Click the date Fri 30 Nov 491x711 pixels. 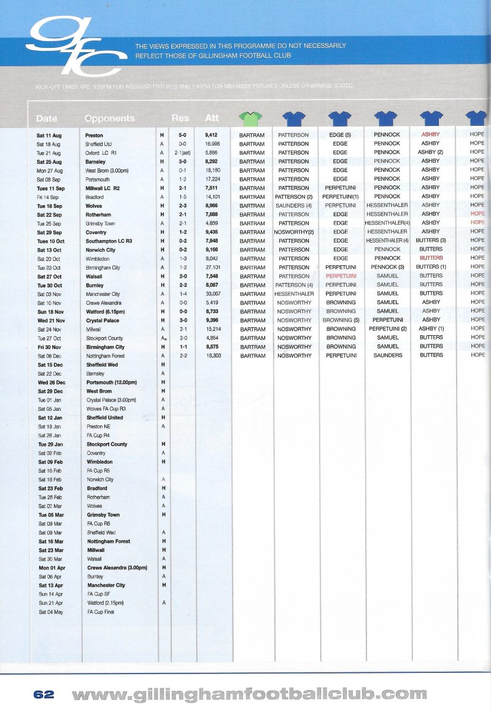pos(50,348)
